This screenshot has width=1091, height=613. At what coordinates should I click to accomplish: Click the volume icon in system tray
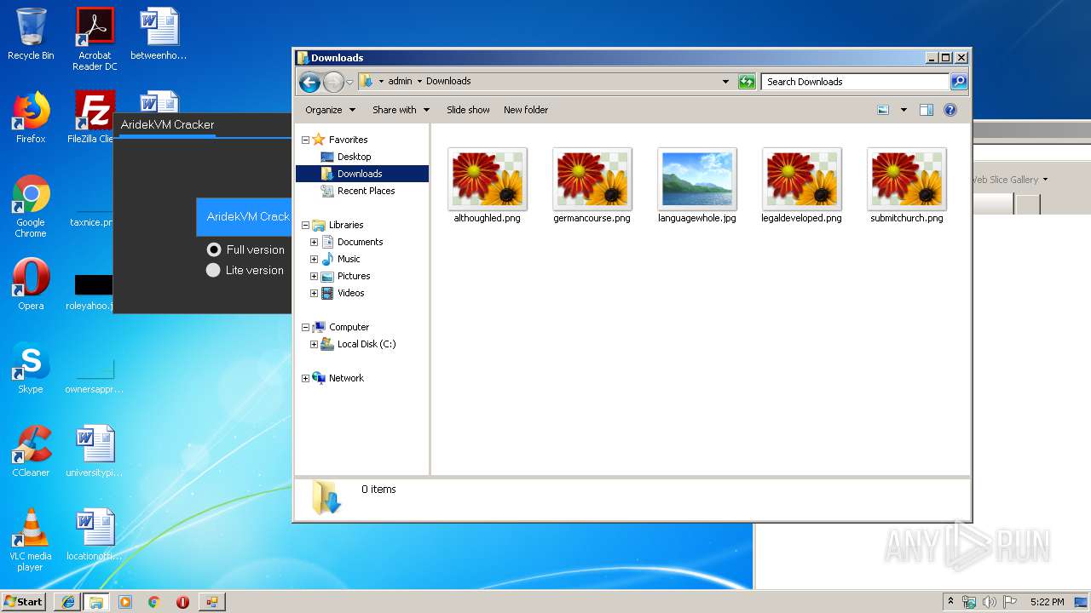coord(990,602)
